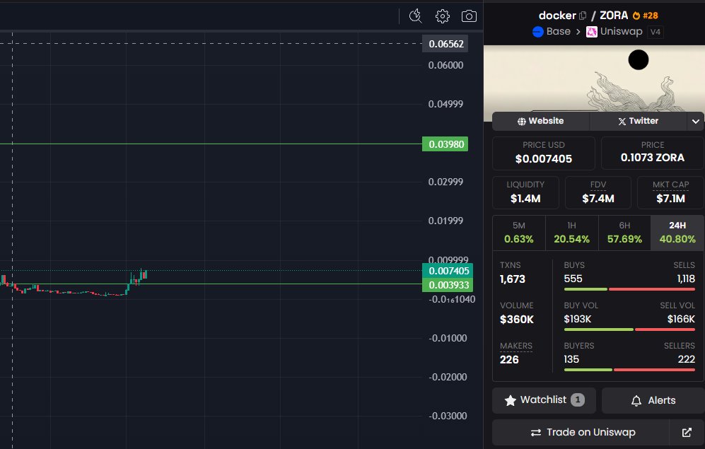Image resolution: width=705 pixels, height=449 pixels.
Task: Click the 0.06000 price axis label
Action: [x=445, y=65]
